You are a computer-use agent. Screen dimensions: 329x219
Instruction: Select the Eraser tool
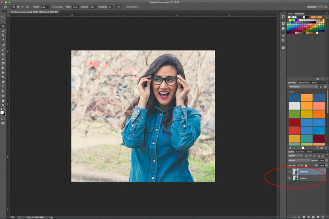pos(3,63)
